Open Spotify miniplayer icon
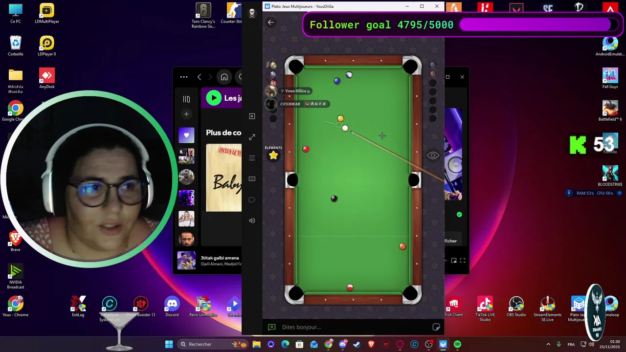This screenshot has width=626, height=352. coord(454,261)
